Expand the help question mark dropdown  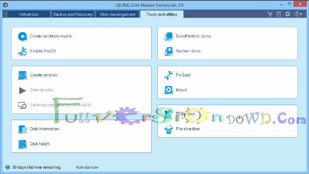click(x=298, y=14)
